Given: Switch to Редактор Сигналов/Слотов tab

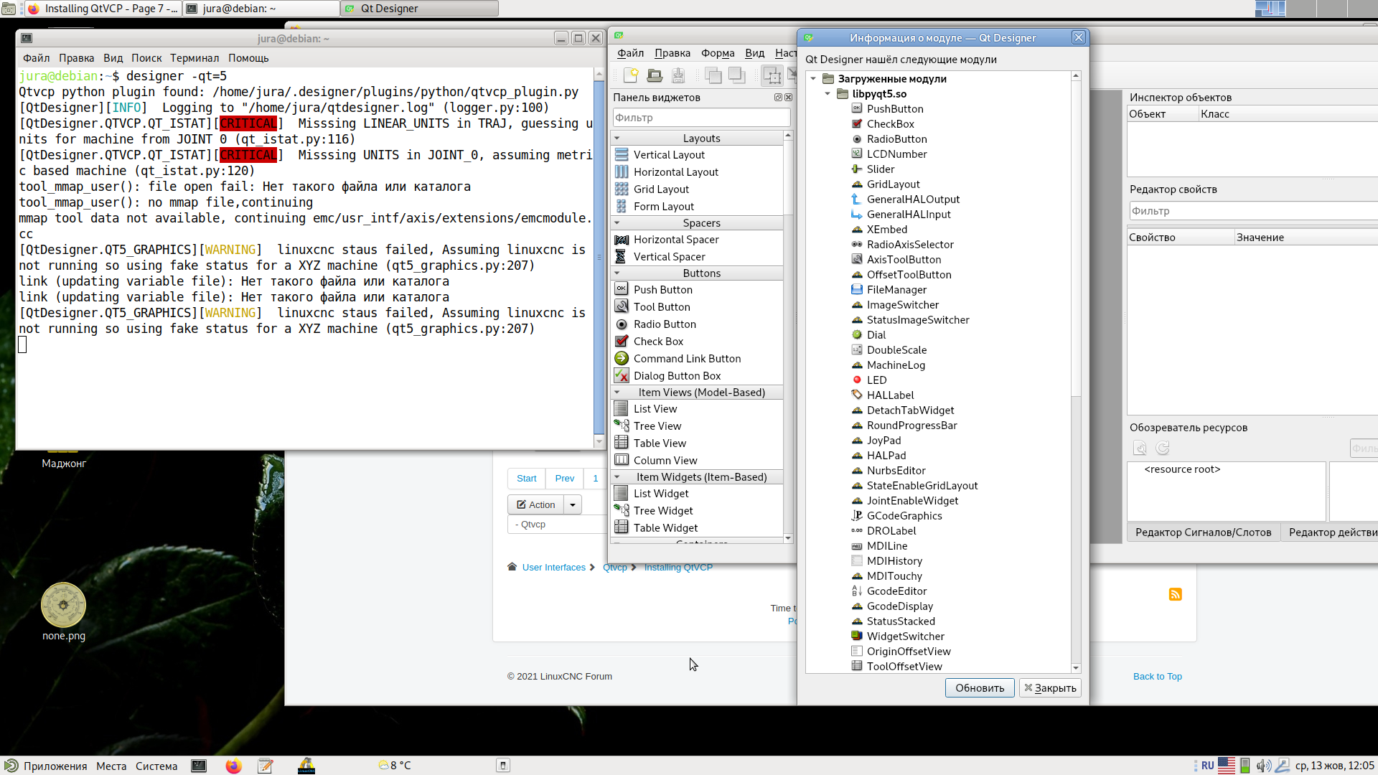Looking at the screenshot, I should pyautogui.click(x=1203, y=532).
